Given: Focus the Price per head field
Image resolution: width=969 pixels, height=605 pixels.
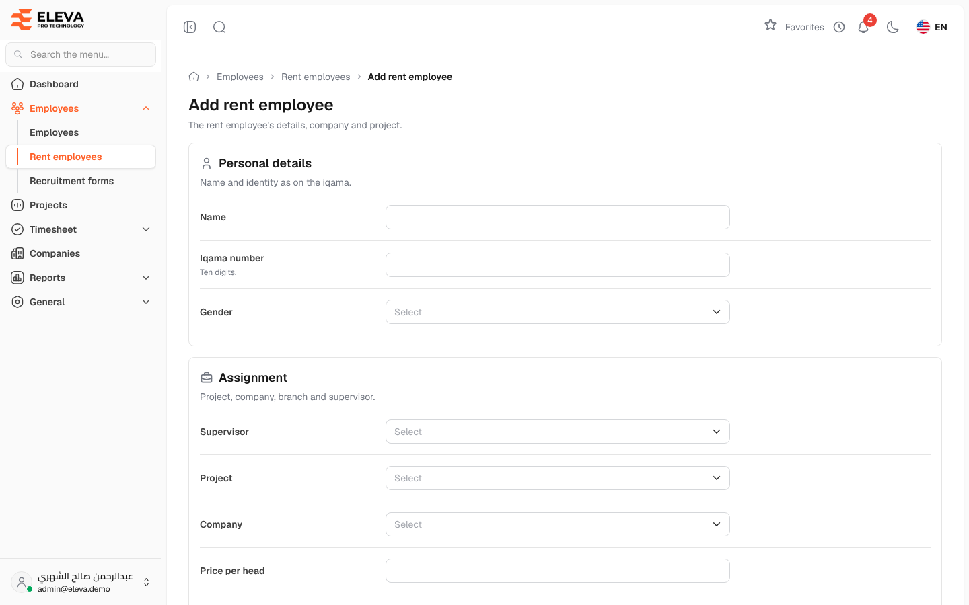Looking at the screenshot, I should tap(558, 571).
